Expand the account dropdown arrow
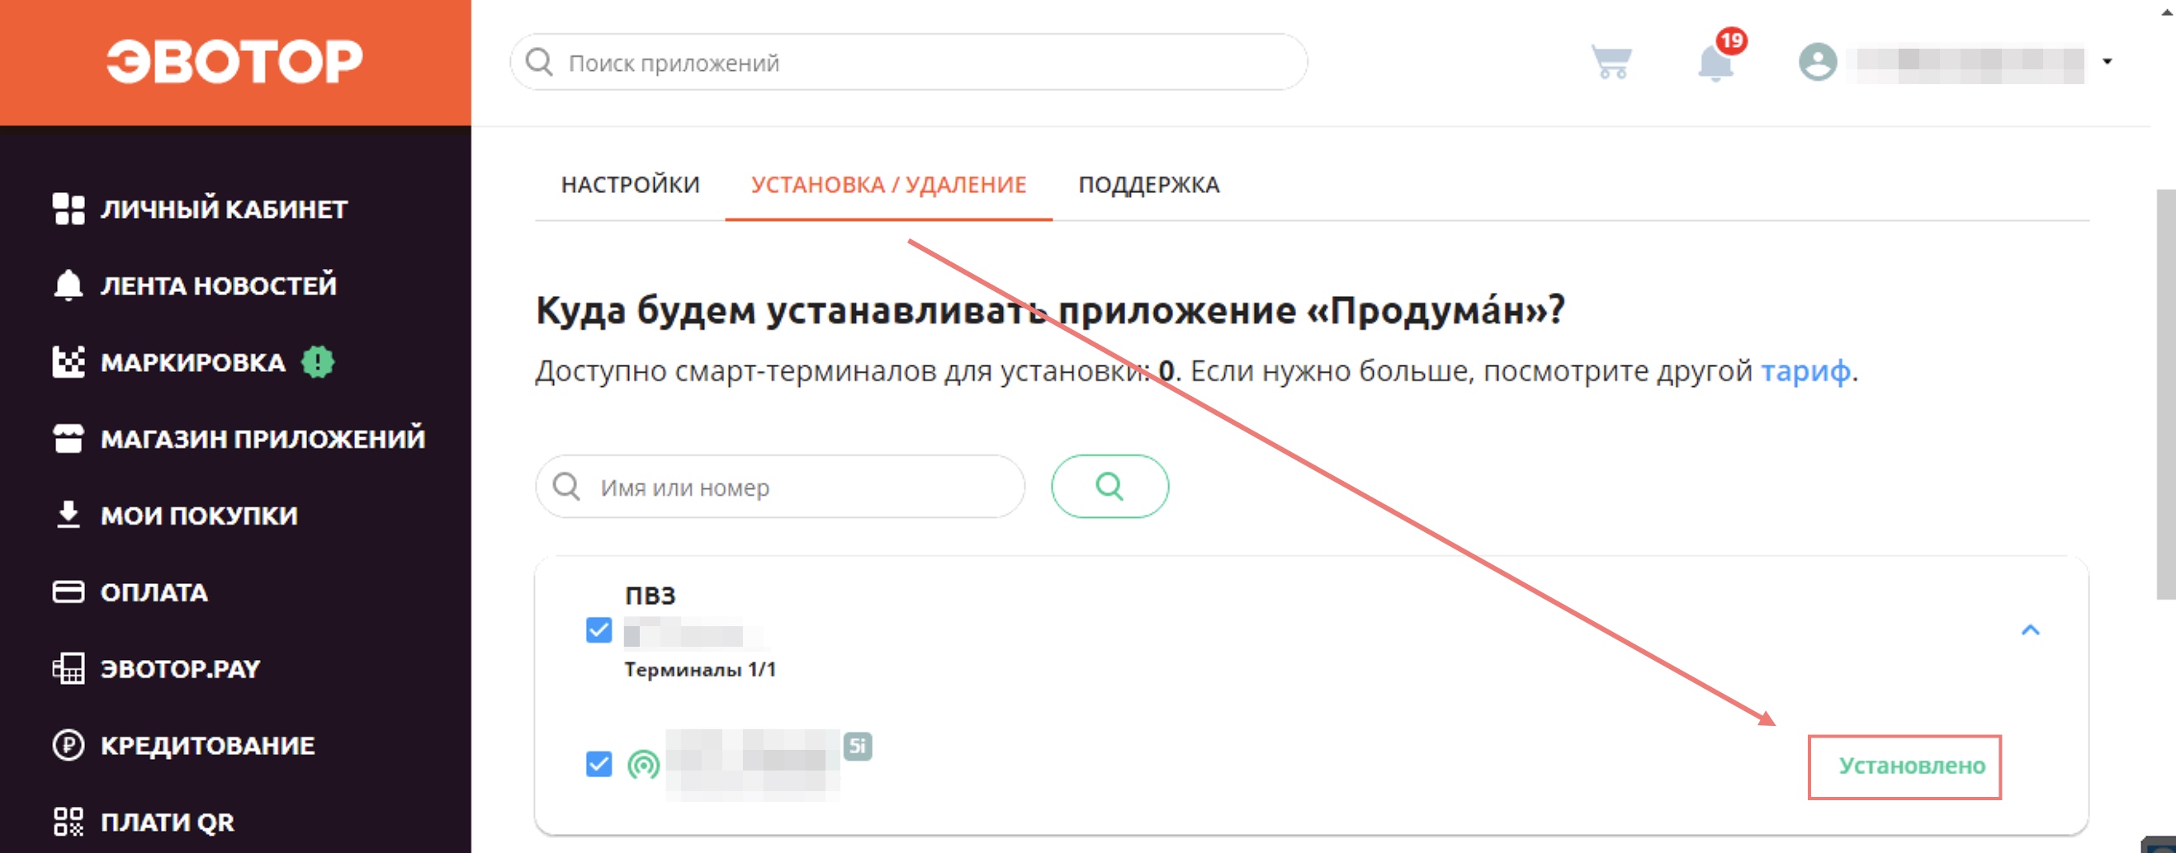Viewport: 2176px width, 853px height. tap(2107, 61)
